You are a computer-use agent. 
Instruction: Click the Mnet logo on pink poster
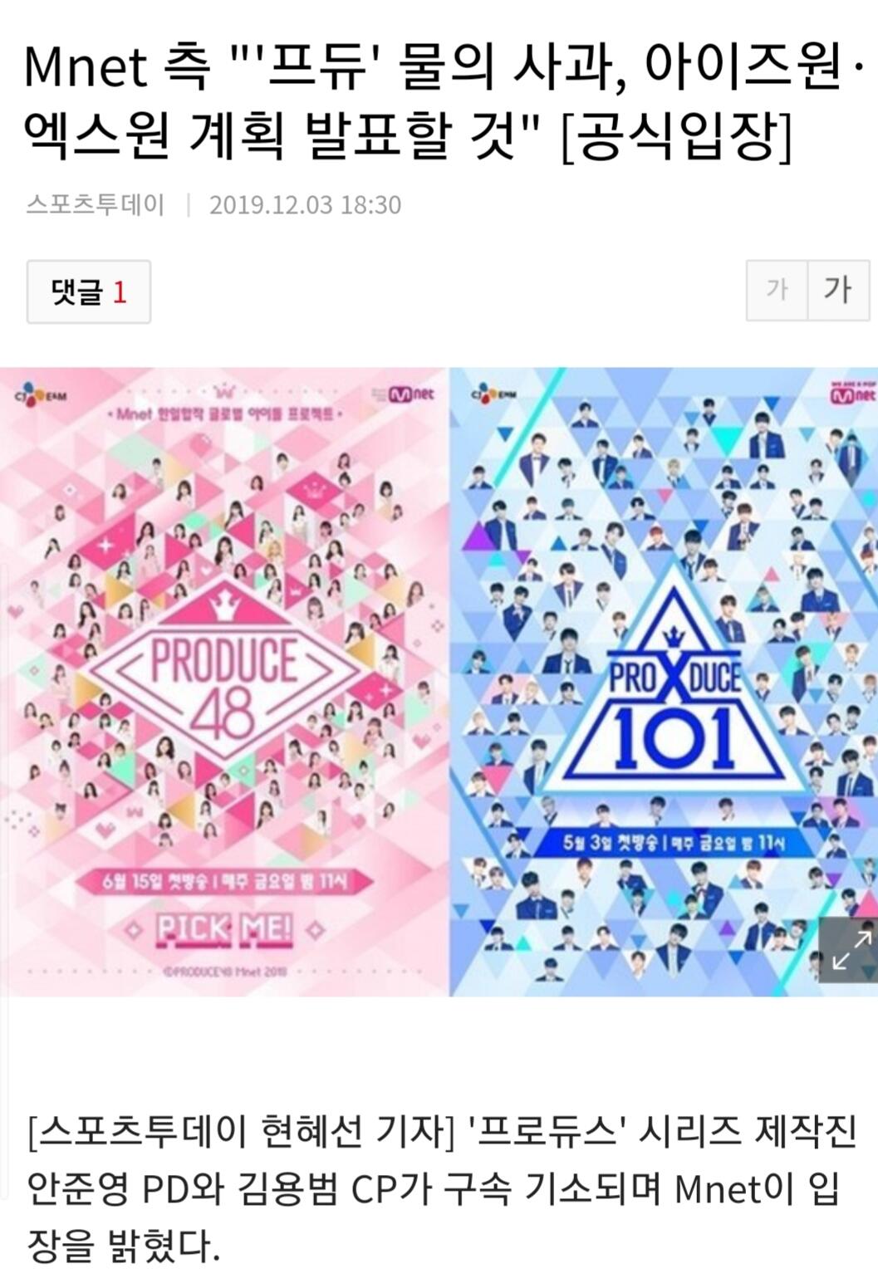point(412,394)
